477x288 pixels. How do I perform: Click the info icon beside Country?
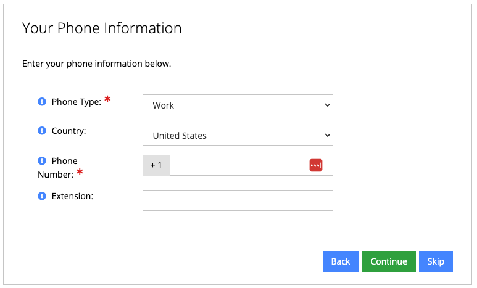tap(42, 131)
